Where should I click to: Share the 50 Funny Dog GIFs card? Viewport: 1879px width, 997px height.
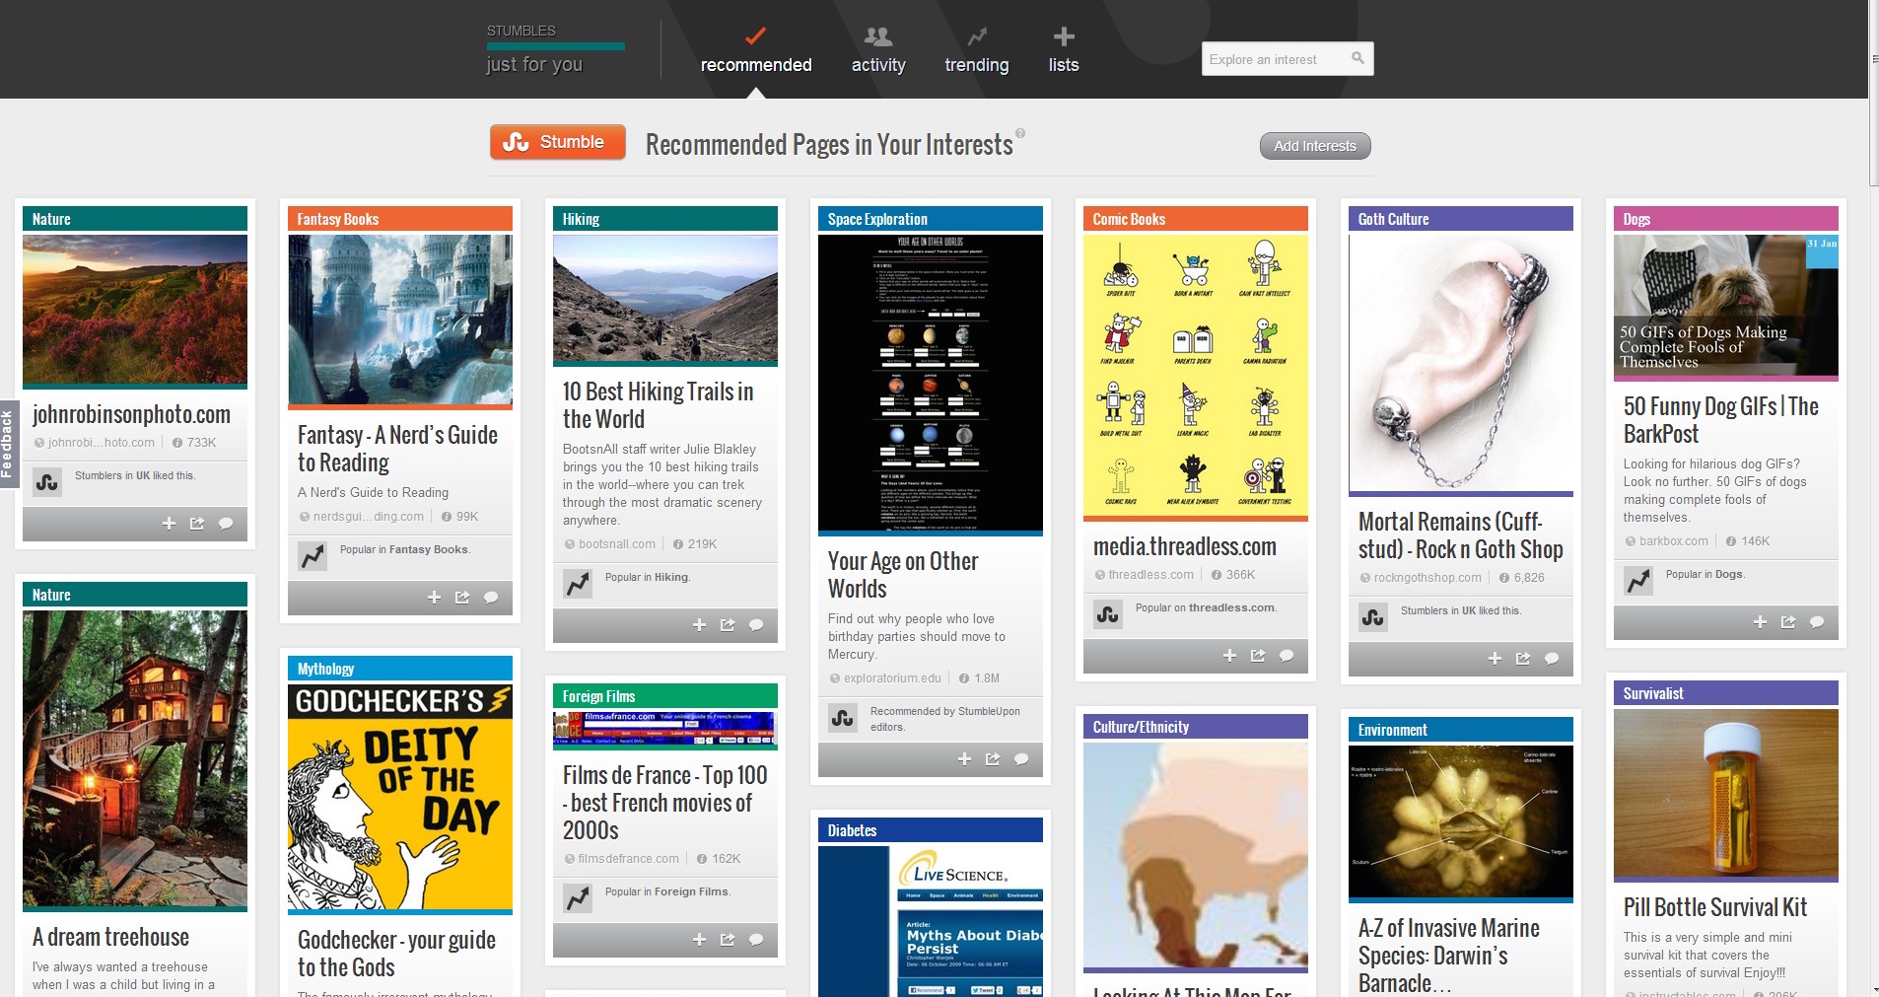pos(1788,622)
